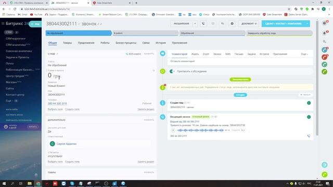Click the Gmail bookmark
This screenshot has width=333, height=187.
pyautogui.click(x=22, y=15)
